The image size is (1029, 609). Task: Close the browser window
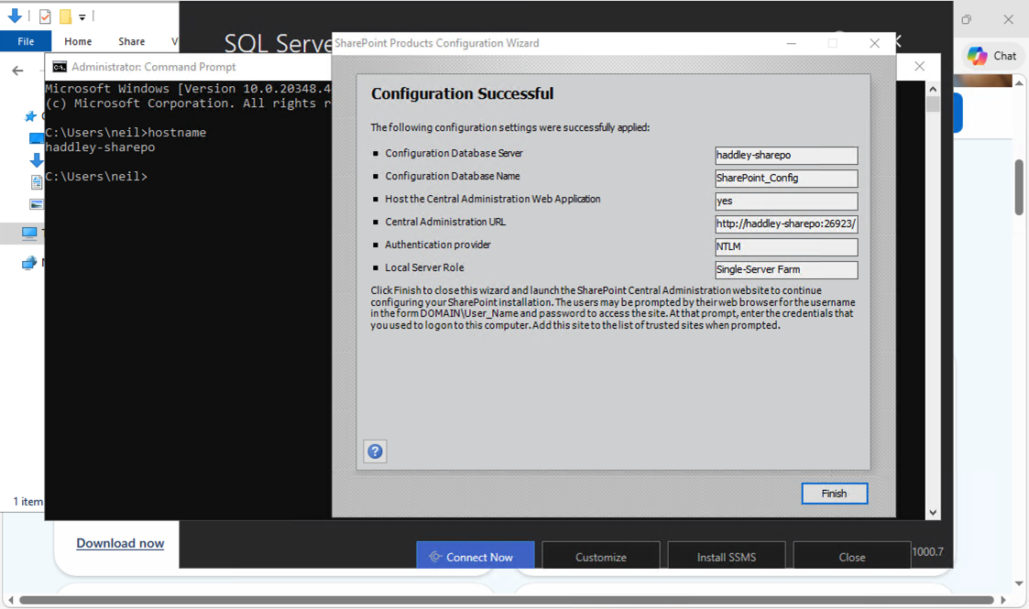pyautogui.click(x=1008, y=19)
